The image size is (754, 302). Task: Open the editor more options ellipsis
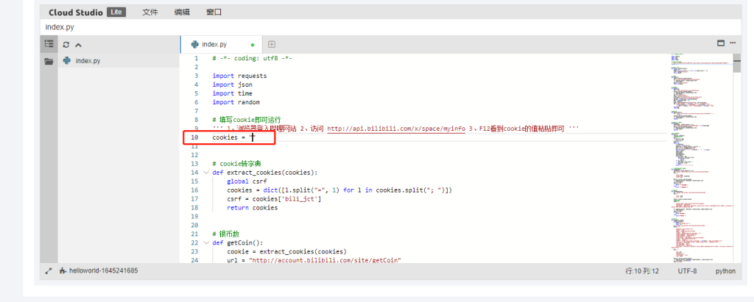coord(733,43)
